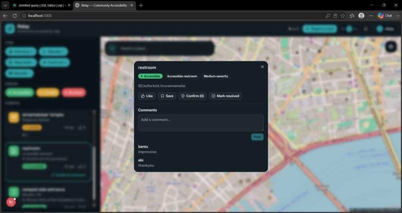Open the browser tab list dropdown
Screen dimensions: 402x213
click(5, 5)
